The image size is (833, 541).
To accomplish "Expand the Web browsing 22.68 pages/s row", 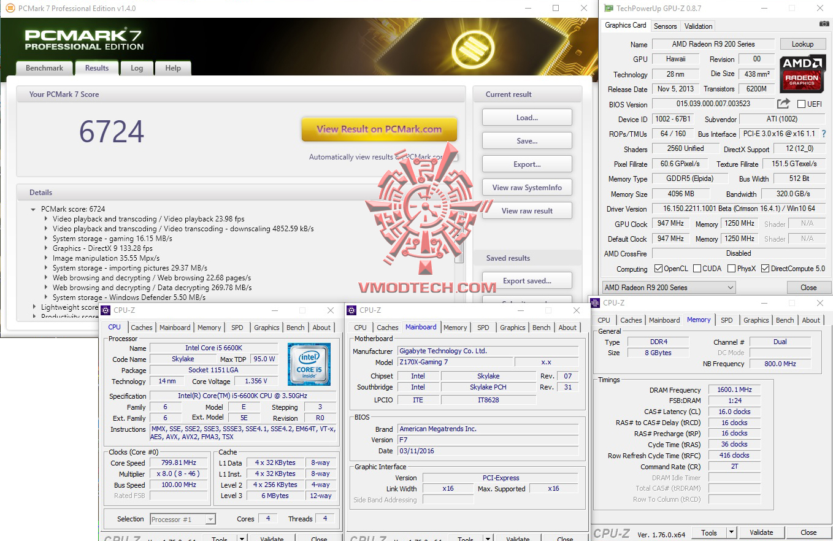I will click(x=45, y=278).
